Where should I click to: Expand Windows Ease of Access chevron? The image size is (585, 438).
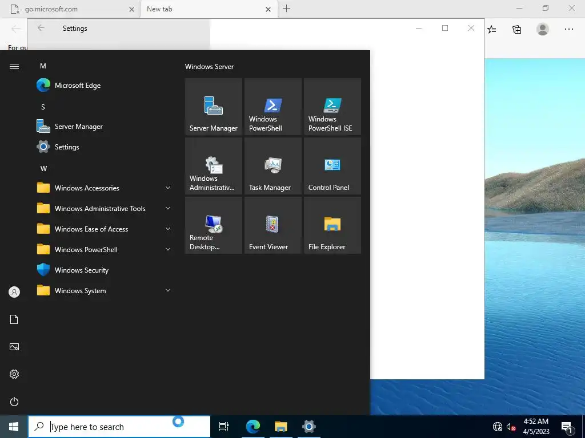point(168,229)
